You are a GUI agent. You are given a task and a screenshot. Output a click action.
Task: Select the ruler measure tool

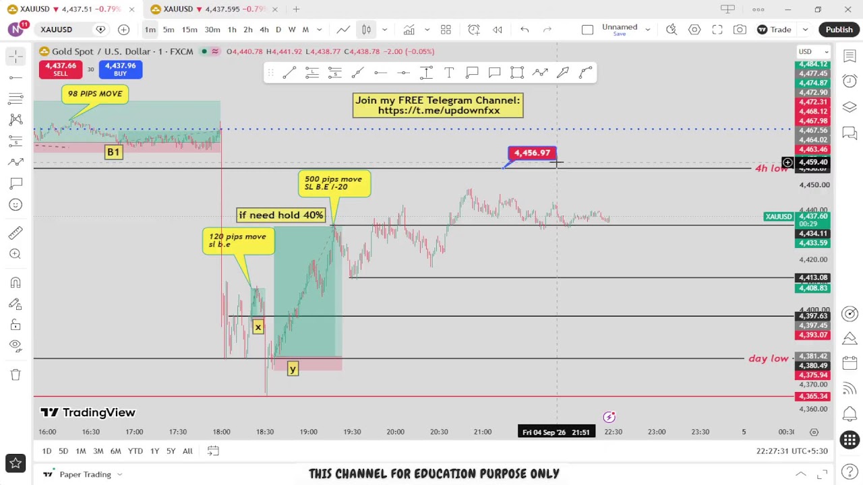16,233
